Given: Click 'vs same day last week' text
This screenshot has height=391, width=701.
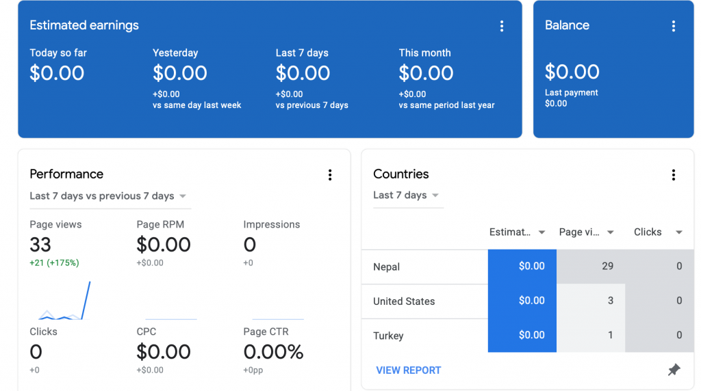Looking at the screenshot, I should (x=196, y=105).
